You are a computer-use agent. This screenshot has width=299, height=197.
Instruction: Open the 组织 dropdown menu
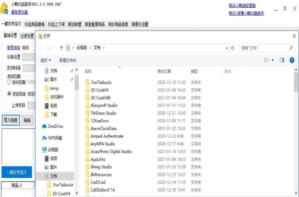[46, 60]
